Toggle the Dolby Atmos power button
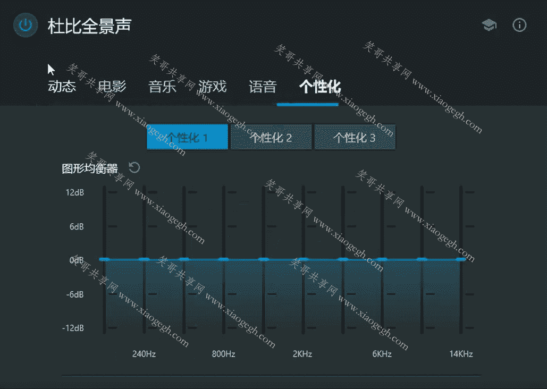Viewport: 547px width, 389px height. tap(26, 25)
